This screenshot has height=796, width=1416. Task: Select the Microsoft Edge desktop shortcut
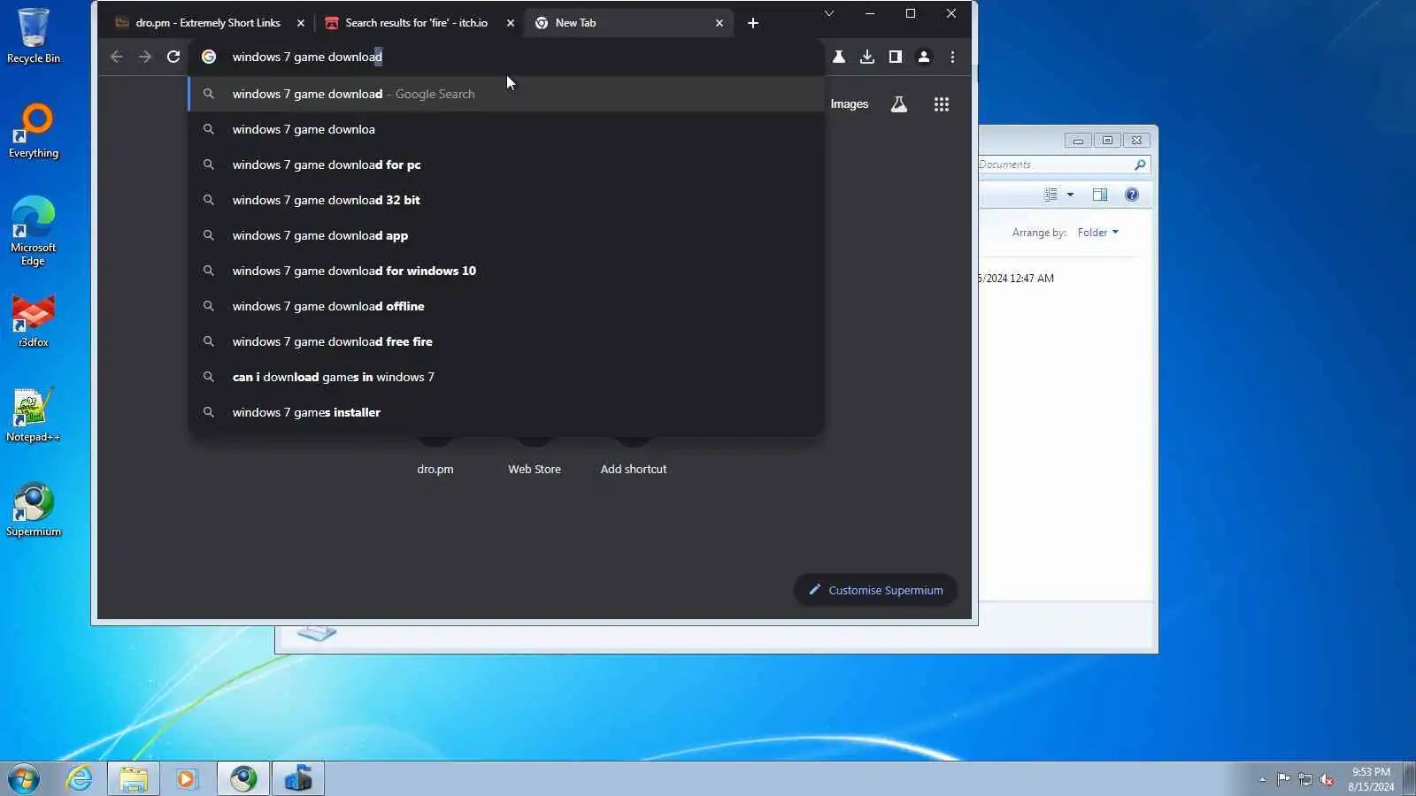point(34,231)
